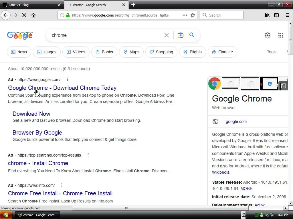Show site information icon in address bar
This screenshot has height=219, width=293.
coord(62,15)
